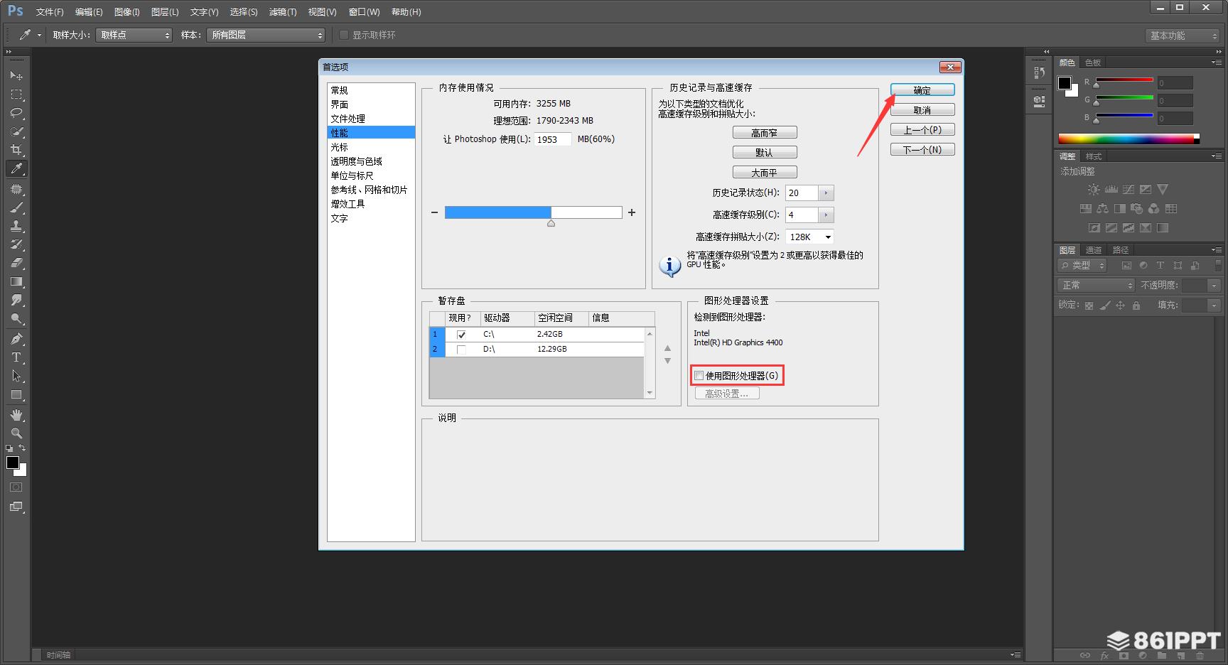This screenshot has width=1228, height=665.
Task: Select the Path Selection tool
Action: [x=16, y=376]
